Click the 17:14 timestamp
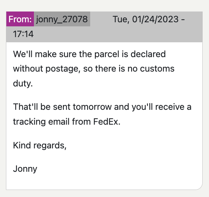 click(23, 34)
